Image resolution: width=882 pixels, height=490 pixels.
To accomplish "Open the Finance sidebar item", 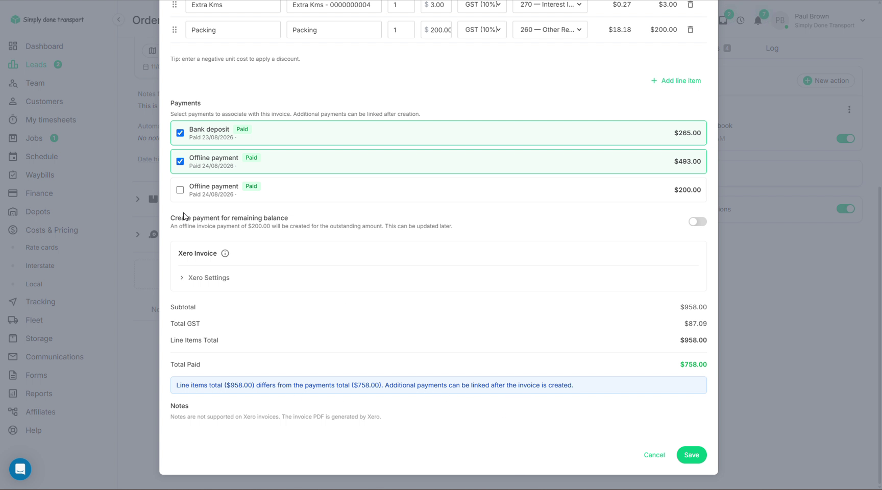I will point(39,193).
